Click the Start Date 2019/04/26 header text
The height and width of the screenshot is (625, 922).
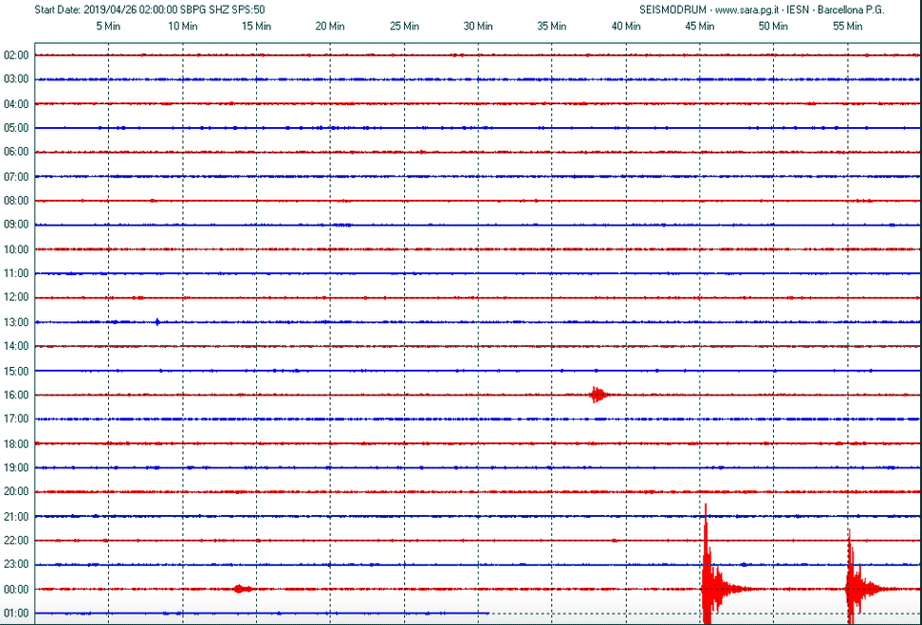tap(150, 10)
